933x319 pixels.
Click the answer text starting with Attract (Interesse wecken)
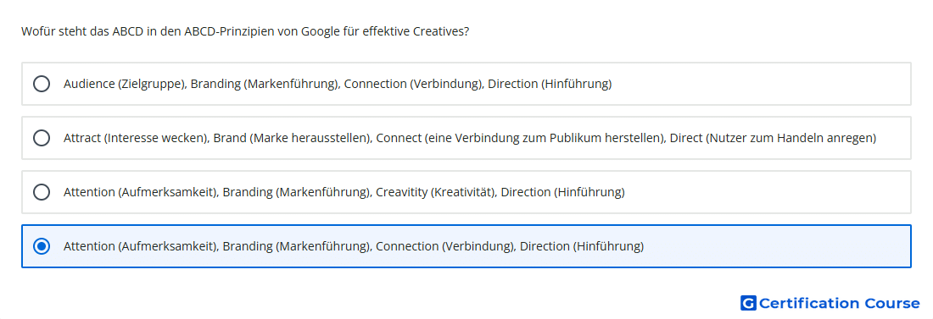coord(470,138)
